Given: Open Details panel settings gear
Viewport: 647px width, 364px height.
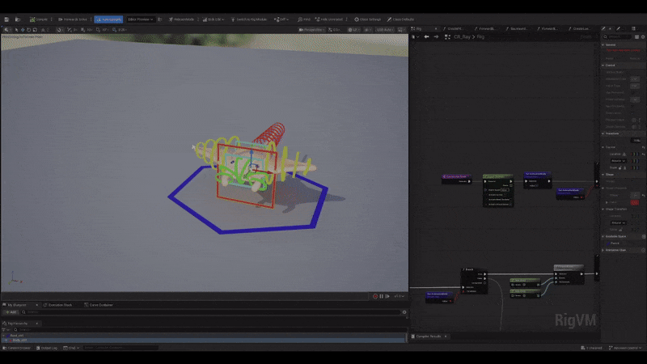Looking at the screenshot, I should tap(643, 36).
